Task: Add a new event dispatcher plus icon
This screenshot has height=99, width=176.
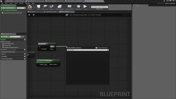Action: (x=25, y=59)
